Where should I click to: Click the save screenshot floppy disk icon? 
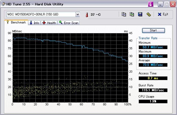[x=140, y=14]
